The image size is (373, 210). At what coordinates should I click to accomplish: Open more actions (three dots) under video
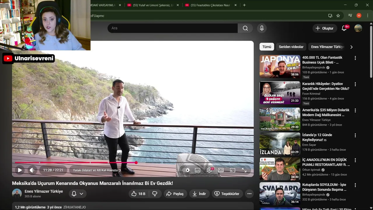[249, 194]
